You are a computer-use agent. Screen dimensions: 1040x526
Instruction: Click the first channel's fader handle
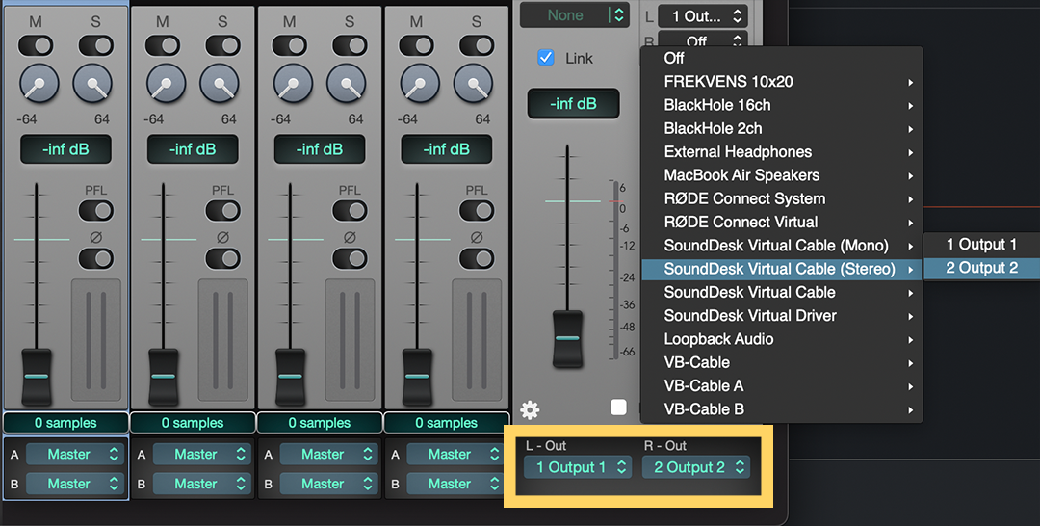(37, 376)
